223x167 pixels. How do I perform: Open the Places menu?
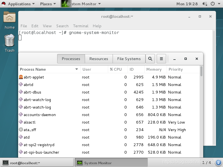click(x=48, y=4)
